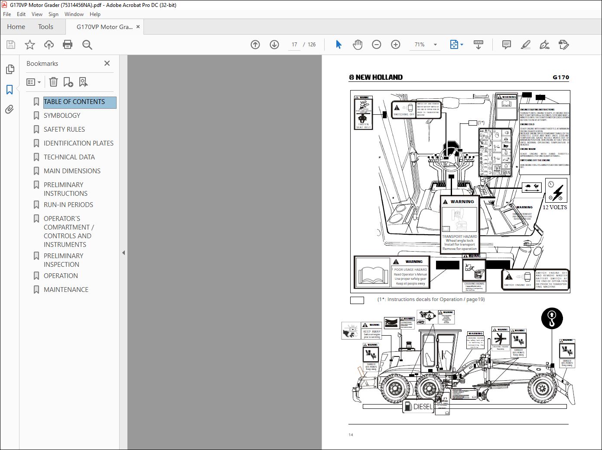Go to the next page arrow
Viewport: 602px width, 450px height.
[274, 45]
